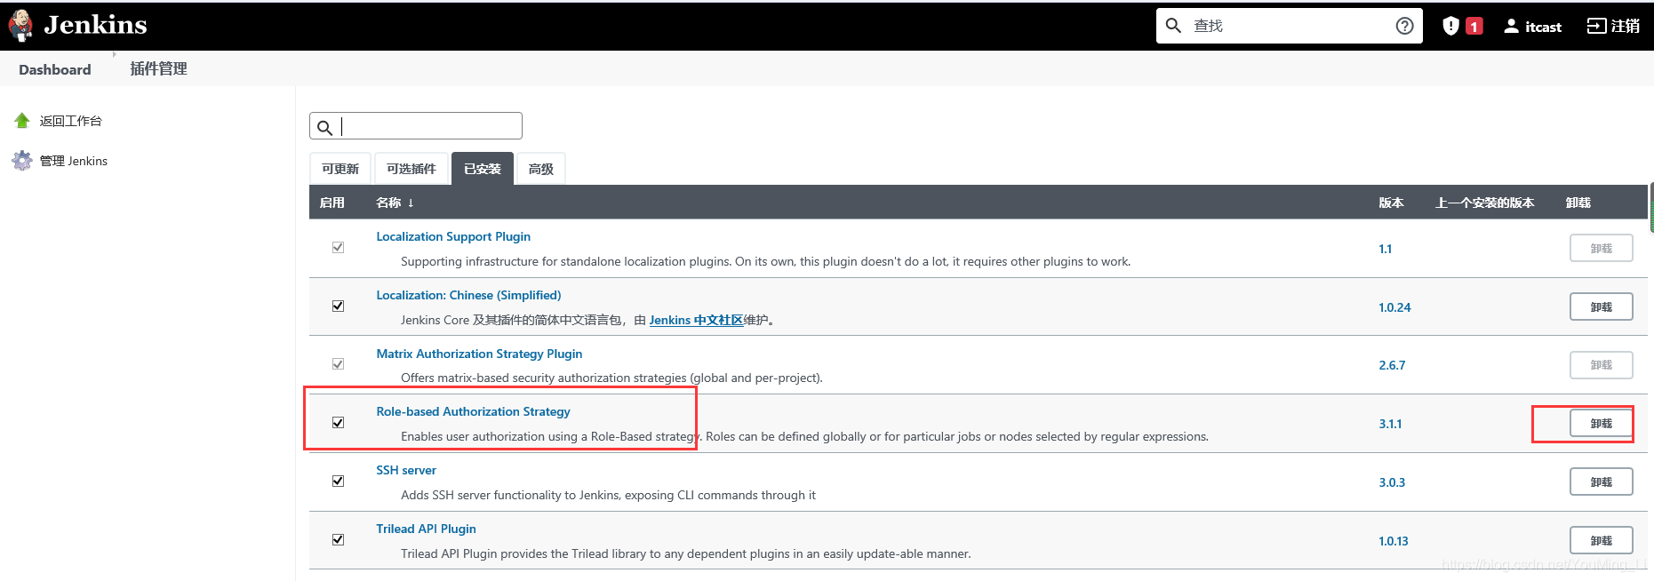
Task: Click itcast user name link
Action: (1543, 27)
